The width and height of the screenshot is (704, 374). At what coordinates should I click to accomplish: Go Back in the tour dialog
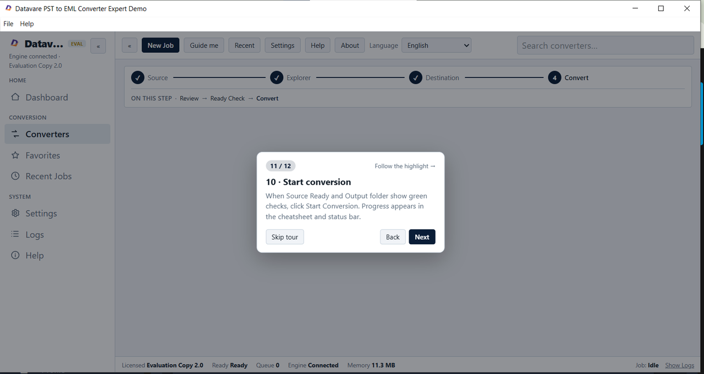pyautogui.click(x=393, y=237)
